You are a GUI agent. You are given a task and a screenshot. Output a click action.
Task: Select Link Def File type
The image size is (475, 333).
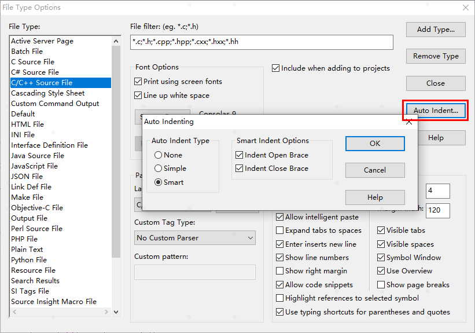click(61, 187)
